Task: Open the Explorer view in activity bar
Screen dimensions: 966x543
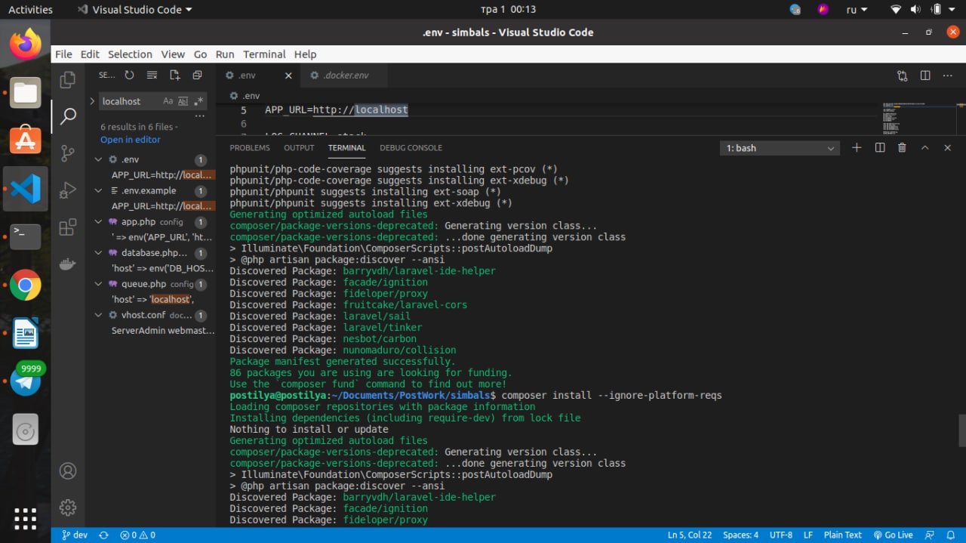Action: point(68,79)
